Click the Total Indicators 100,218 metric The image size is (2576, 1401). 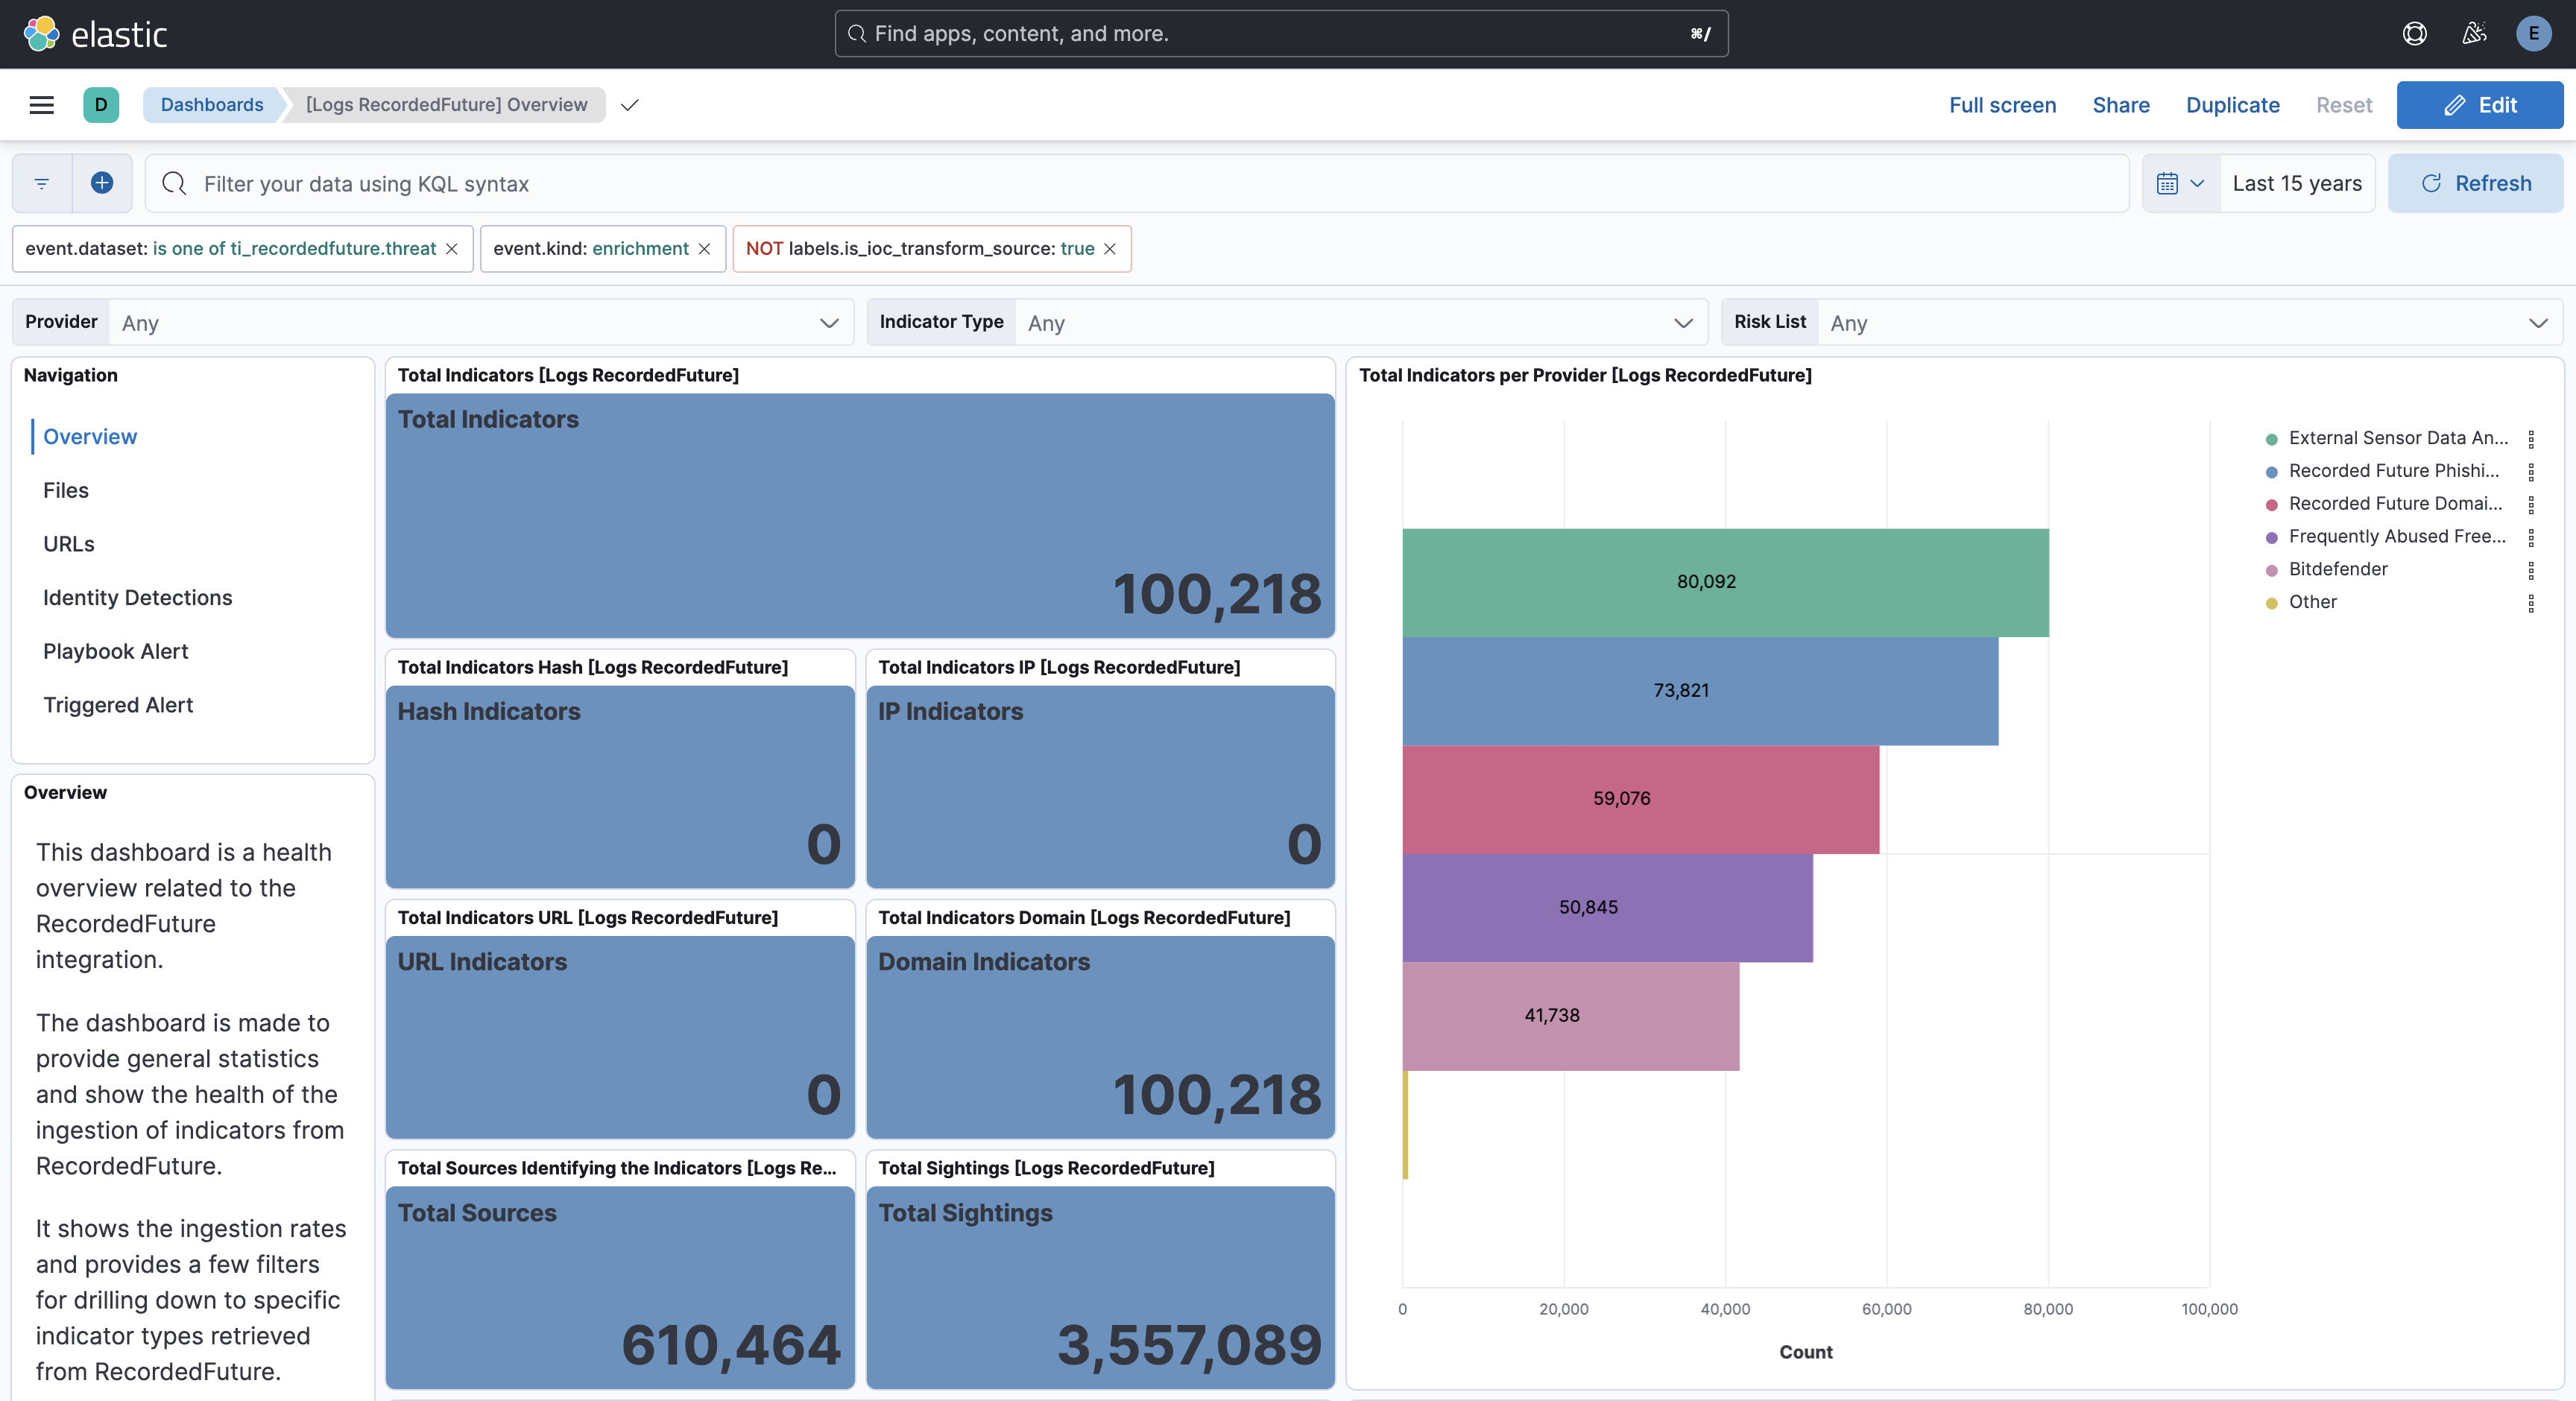860,515
